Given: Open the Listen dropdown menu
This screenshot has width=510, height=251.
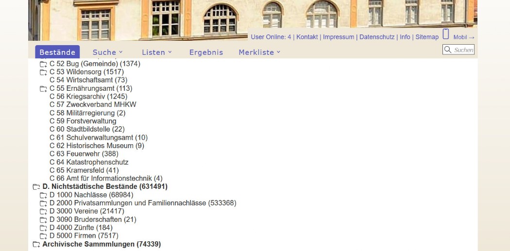Looking at the screenshot, I should tap(157, 52).
